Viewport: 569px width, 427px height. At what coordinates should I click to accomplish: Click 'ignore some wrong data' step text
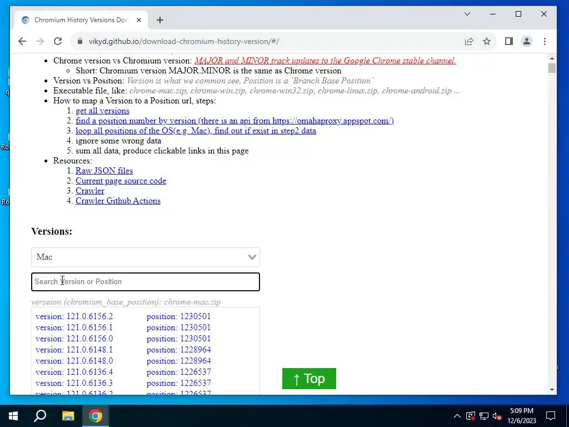click(x=118, y=141)
